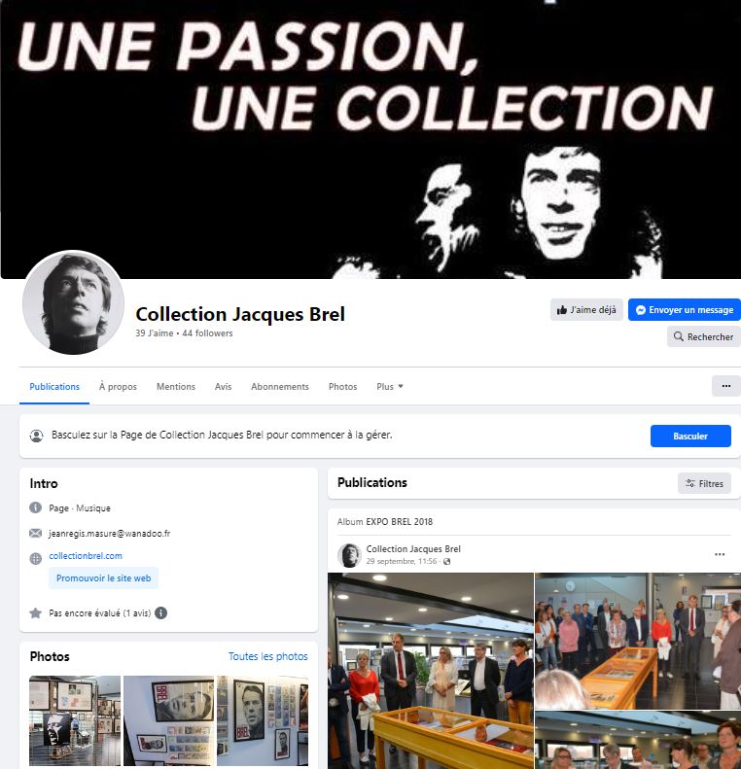
Task: Open the collectionbrel.com link
Action: pos(86,556)
